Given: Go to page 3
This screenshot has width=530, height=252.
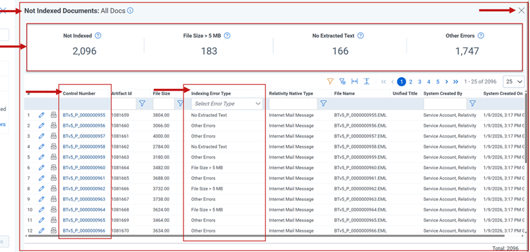Looking at the screenshot, I should (419, 82).
